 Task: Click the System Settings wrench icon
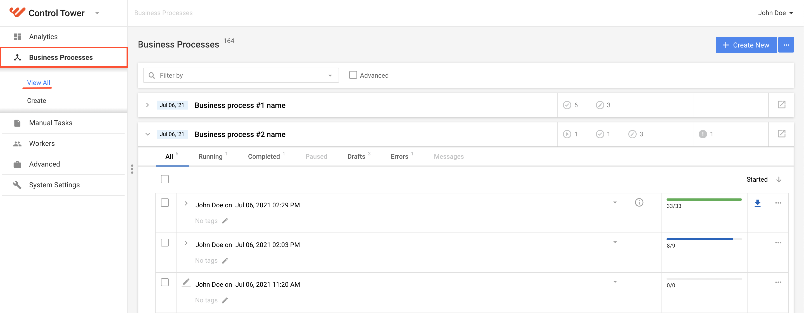click(17, 185)
